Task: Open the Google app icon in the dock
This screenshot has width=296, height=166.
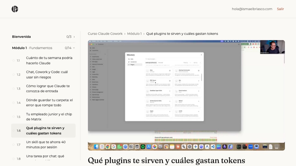Action: coord(114,147)
